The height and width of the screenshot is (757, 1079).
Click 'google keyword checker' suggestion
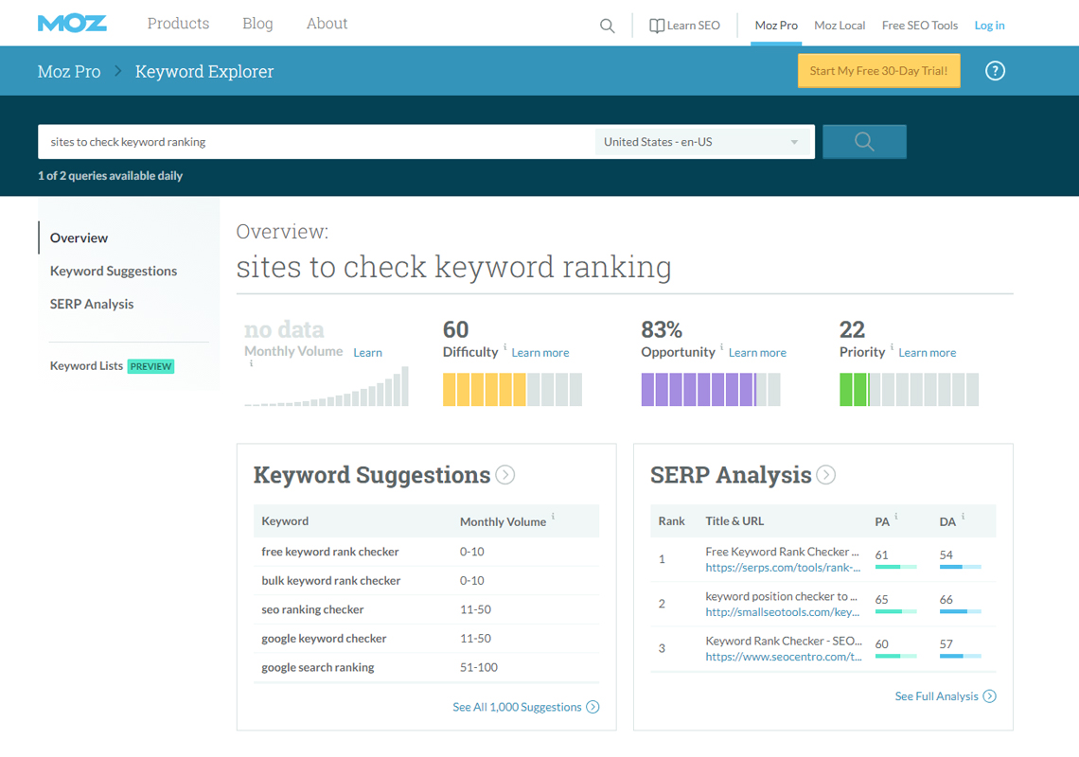324,639
